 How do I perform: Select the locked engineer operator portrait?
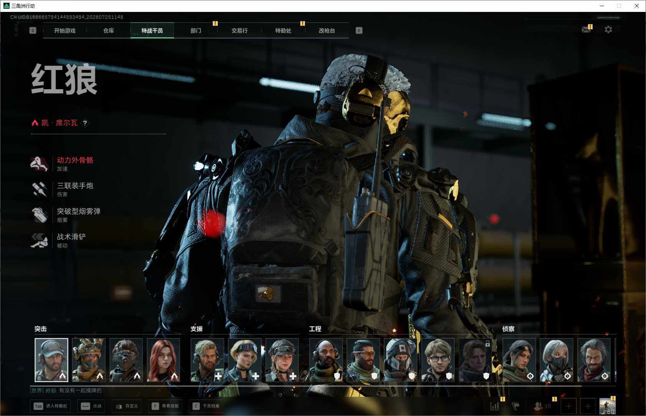click(475, 360)
